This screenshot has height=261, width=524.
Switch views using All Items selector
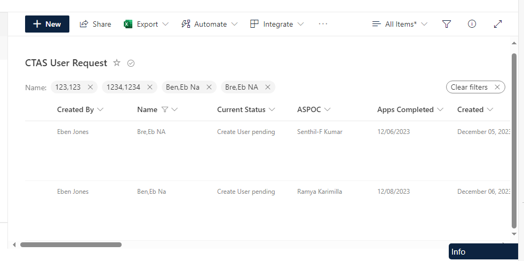400,24
